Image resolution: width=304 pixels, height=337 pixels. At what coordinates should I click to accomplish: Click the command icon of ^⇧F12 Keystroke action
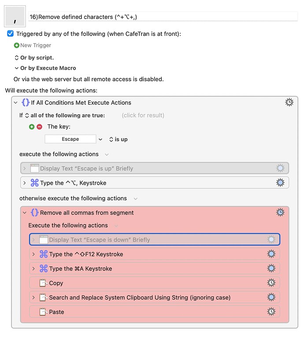pos(44,254)
